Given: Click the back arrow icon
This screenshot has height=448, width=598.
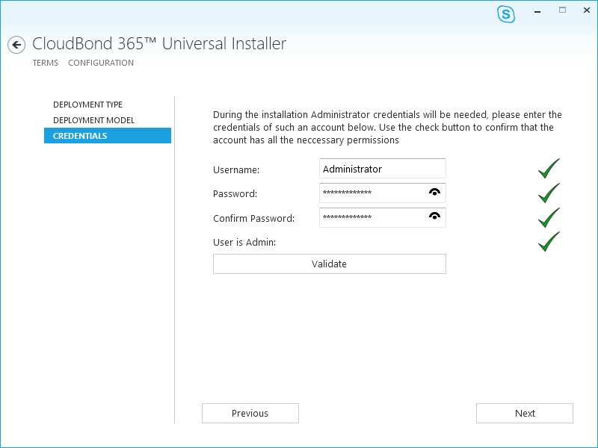Looking at the screenshot, I should coord(16,45).
